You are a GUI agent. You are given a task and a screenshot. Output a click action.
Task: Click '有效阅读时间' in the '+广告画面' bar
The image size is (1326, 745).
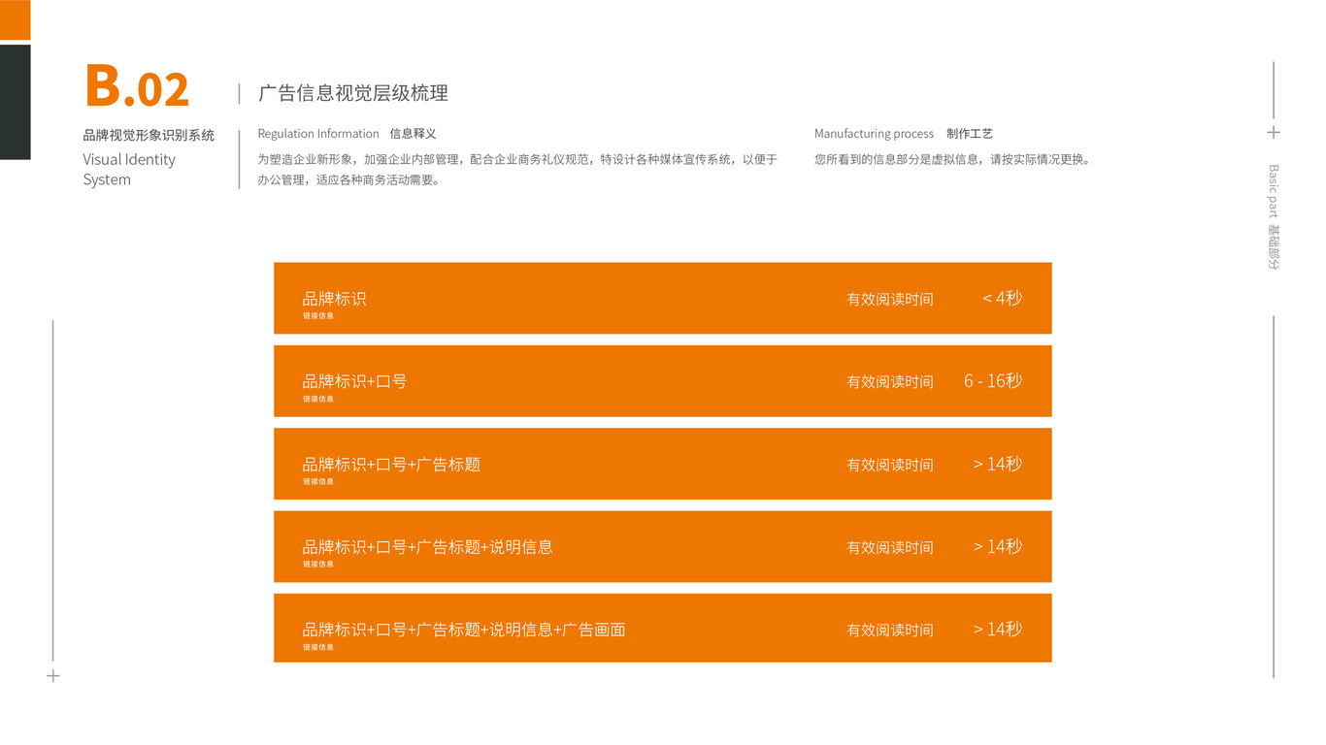coord(890,631)
